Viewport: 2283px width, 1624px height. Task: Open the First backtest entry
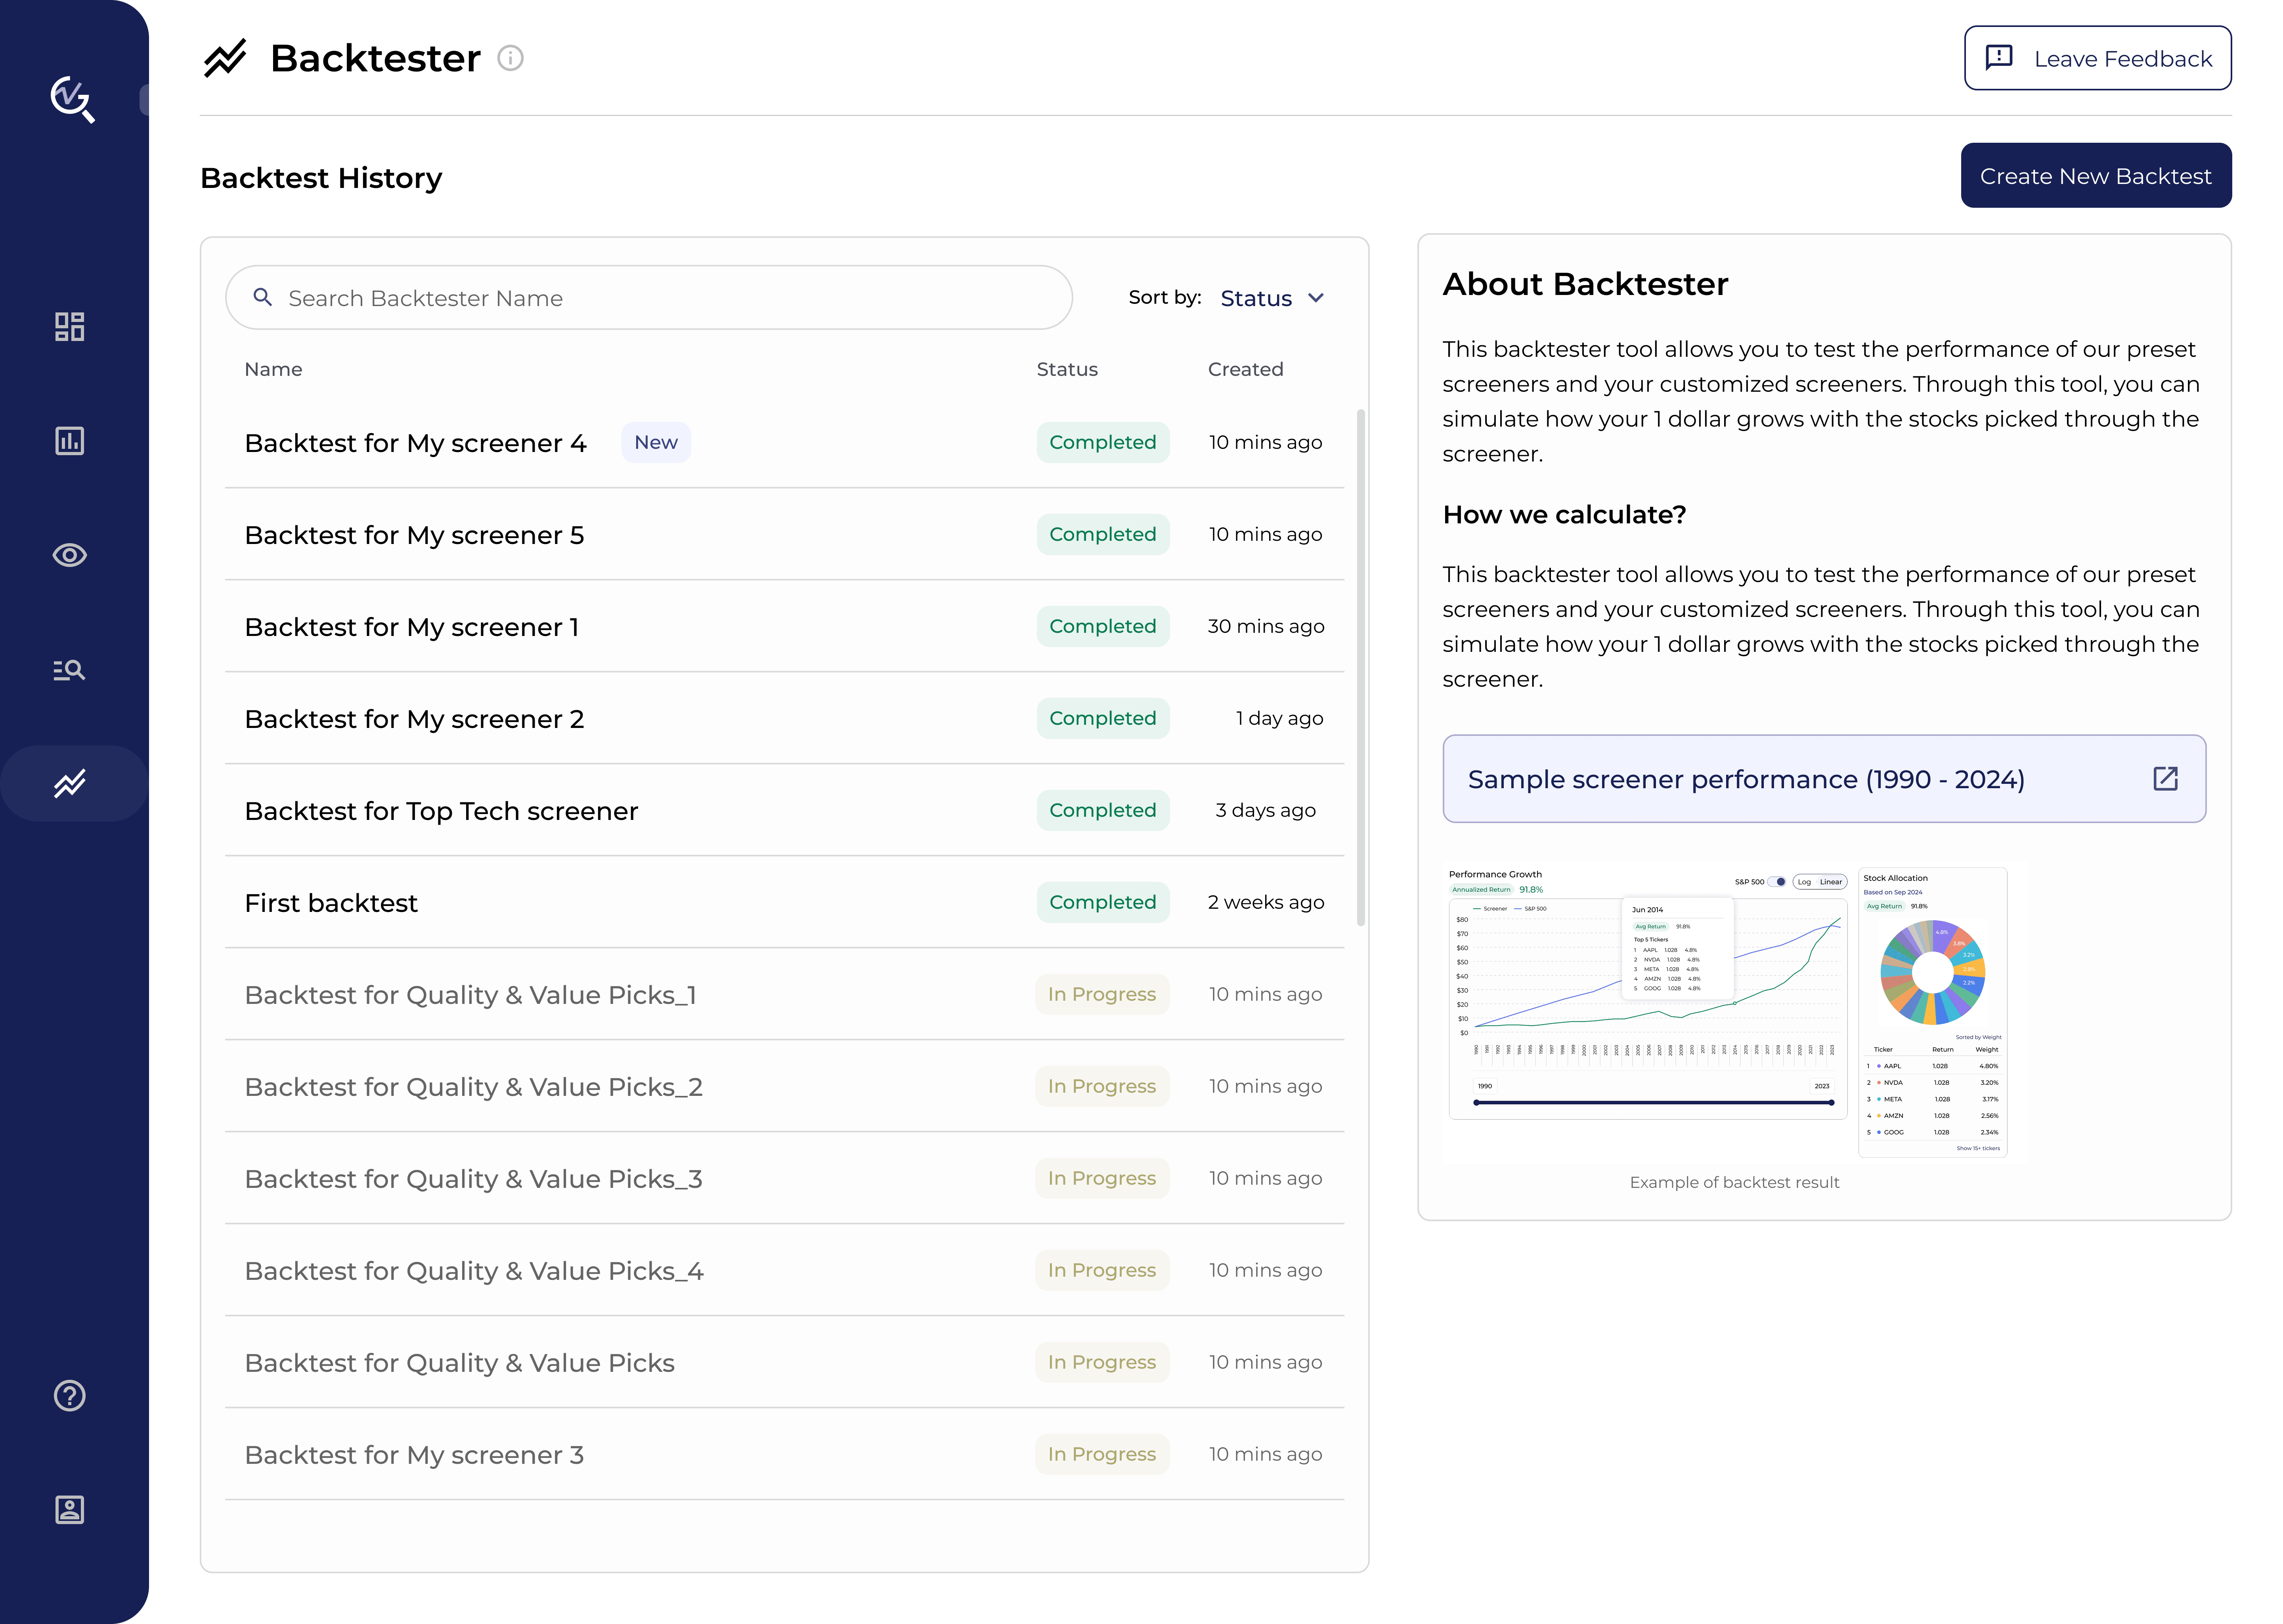point(331,903)
